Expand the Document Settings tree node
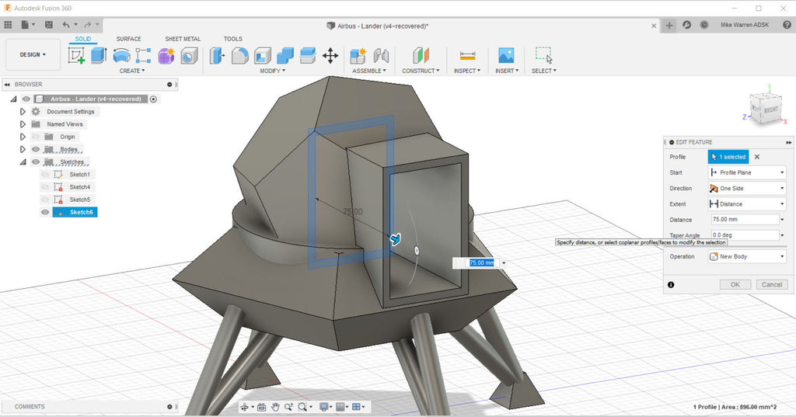The image size is (796, 417). pos(23,112)
